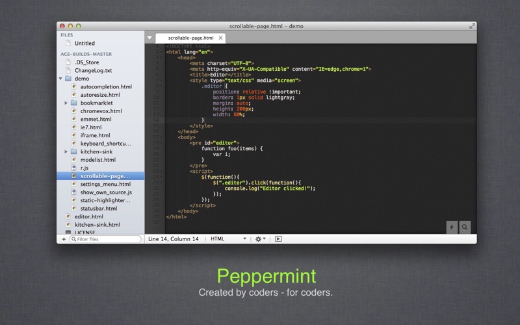This screenshot has height=325, width=520.
Task: Open the search magnifier in the editor
Action: 465,227
